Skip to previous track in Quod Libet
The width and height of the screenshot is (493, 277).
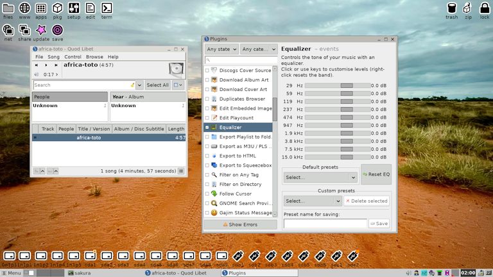point(37,65)
